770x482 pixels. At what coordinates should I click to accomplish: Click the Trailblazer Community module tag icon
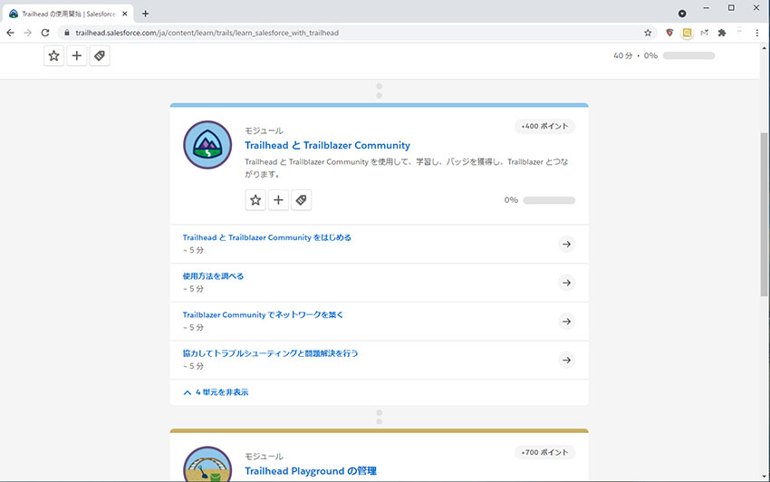point(302,200)
